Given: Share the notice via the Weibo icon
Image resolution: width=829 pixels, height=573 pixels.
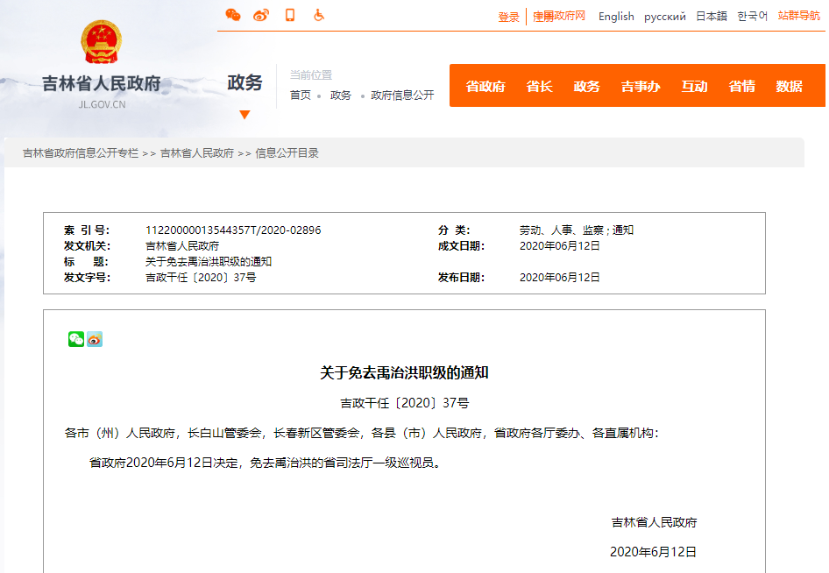Looking at the screenshot, I should (95, 339).
